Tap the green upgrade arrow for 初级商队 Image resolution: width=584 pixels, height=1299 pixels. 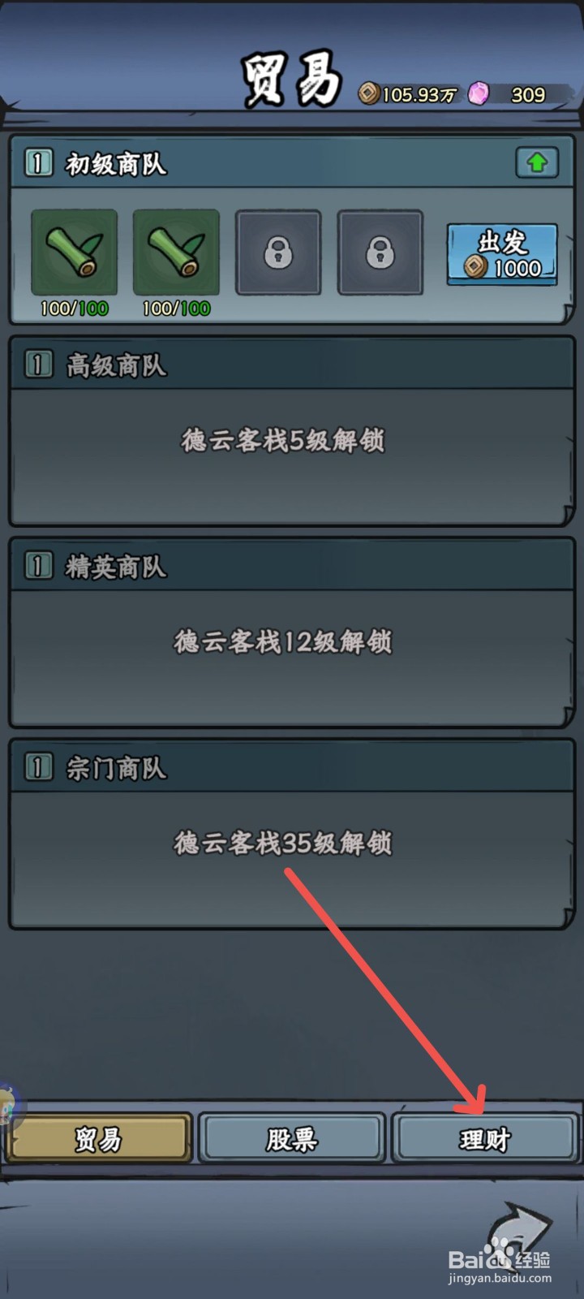coord(537,163)
